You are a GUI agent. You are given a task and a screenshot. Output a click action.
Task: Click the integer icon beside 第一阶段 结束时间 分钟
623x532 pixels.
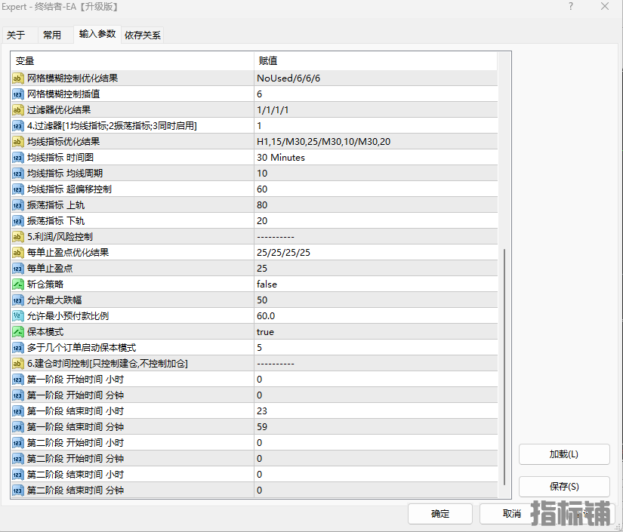click(x=18, y=427)
